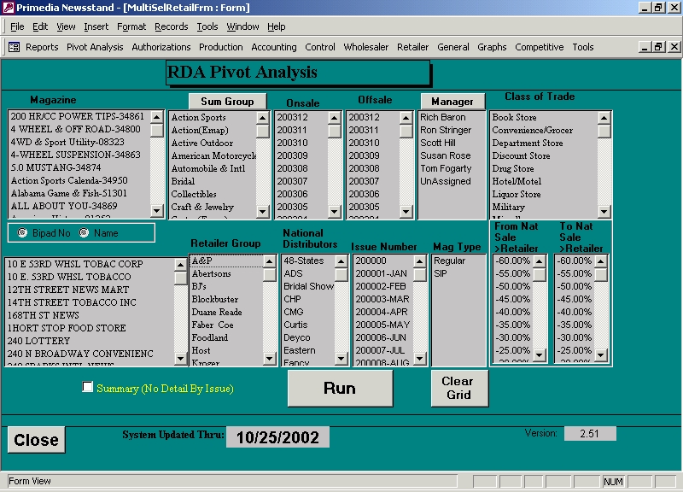Click the Issue Number list scroll-down arrow

[x=420, y=357]
